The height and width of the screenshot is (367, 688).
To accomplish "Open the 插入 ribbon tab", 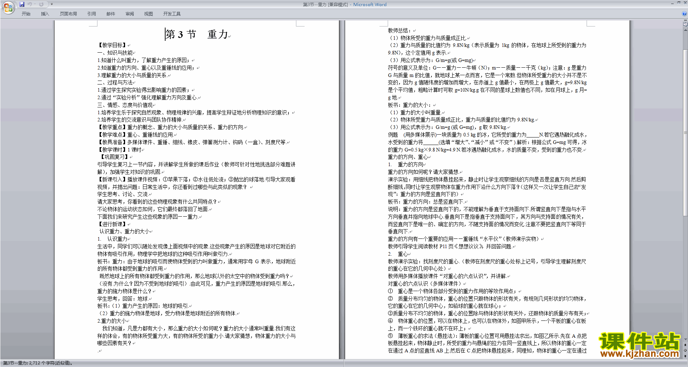I will click(45, 14).
